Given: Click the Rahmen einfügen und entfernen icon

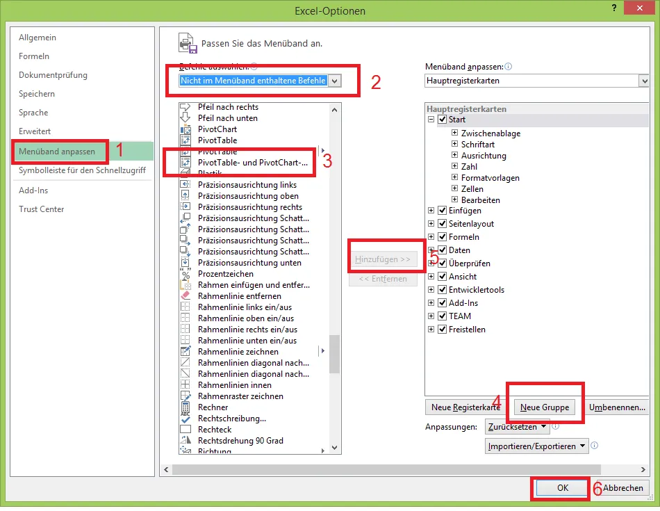Looking at the screenshot, I should tap(185, 285).
